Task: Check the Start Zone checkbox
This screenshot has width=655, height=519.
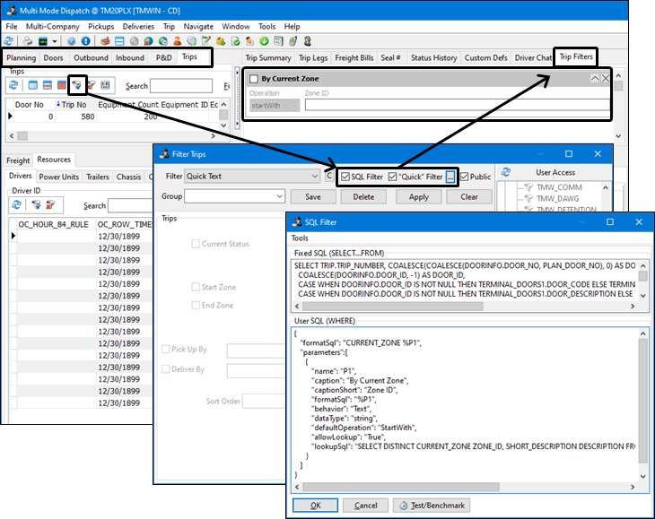Action: pos(196,287)
